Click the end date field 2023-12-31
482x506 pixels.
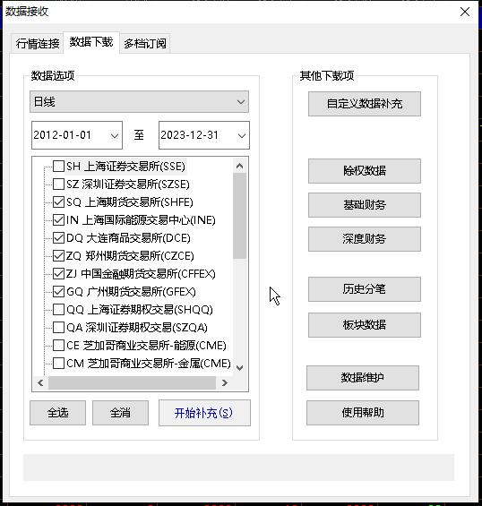tap(204, 135)
